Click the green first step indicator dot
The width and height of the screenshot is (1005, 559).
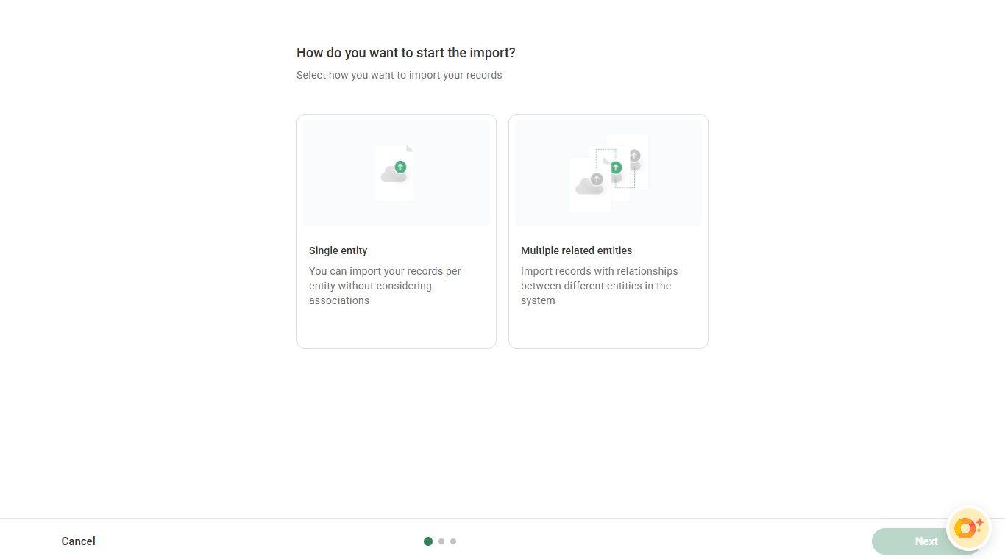(x=428, y=541)
